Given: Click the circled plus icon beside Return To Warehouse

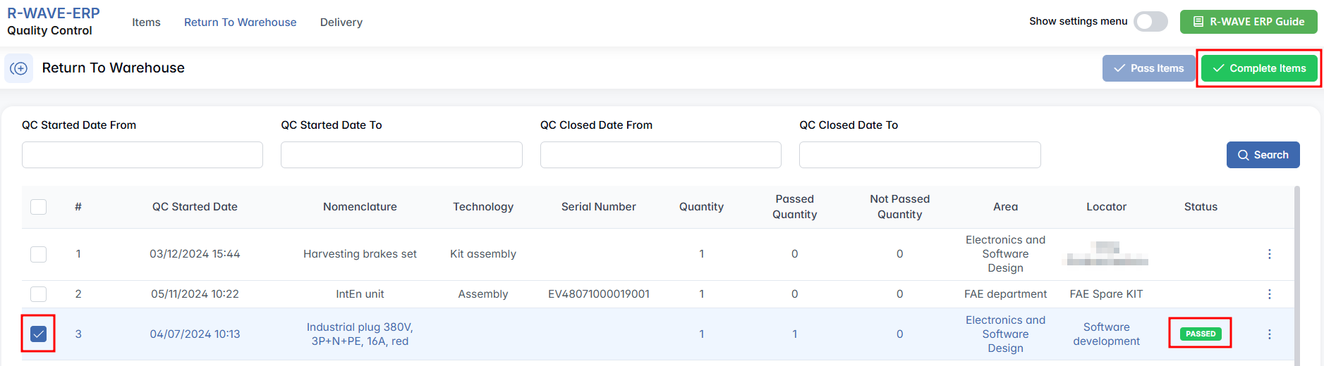Looking at the screenshot, I should click(x=19, y=68).
